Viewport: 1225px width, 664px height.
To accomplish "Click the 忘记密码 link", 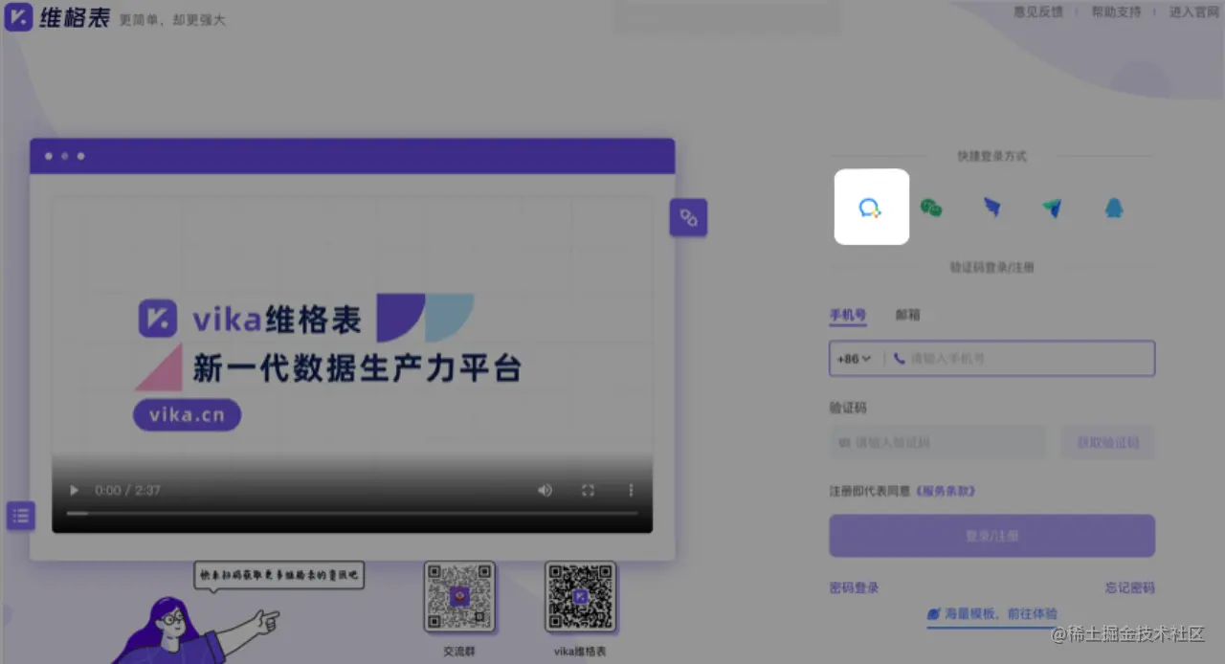I will point(1129,587).
